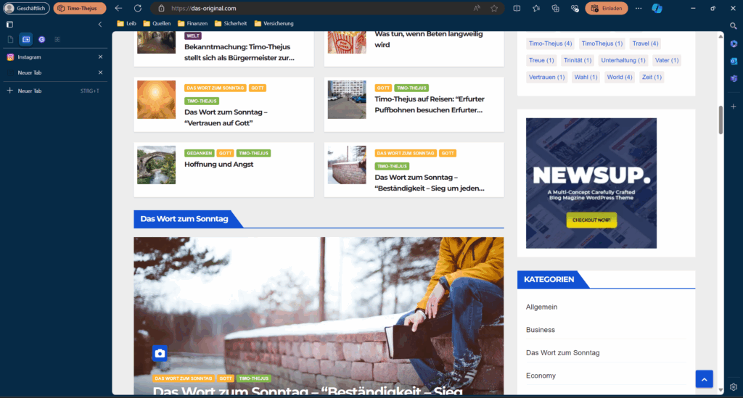
Task: Reload the current page
Action: pyautogui.click(x=137, y=8)
